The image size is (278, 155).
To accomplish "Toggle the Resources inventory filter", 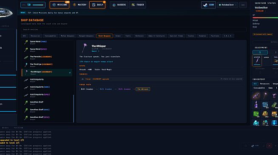I will 265,84.
